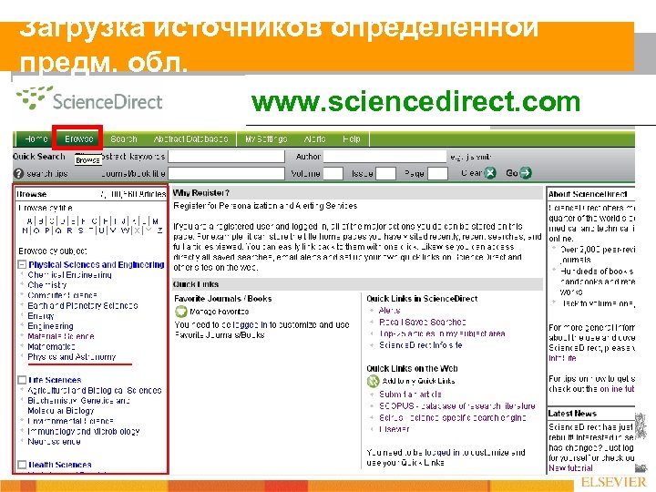The width and height of the screenshot is (656, 492).
Task: Open the Health Sciences link
Action: [x=60, y=465]
